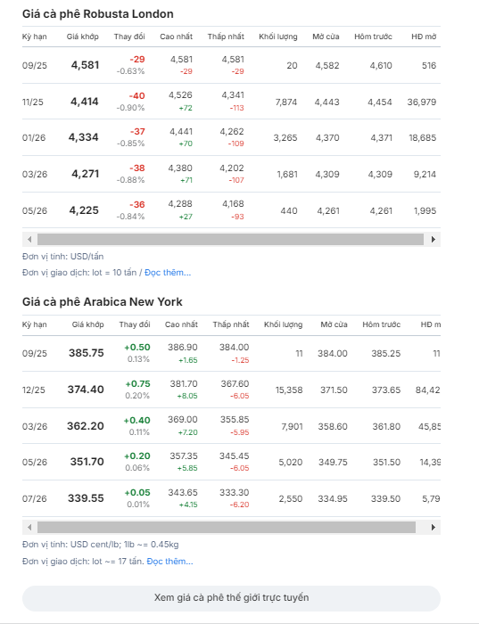This screenshot has width=479, height=624.
Task: Click the Robusta 'Cao nhất' column header
Action: point(176,37)
